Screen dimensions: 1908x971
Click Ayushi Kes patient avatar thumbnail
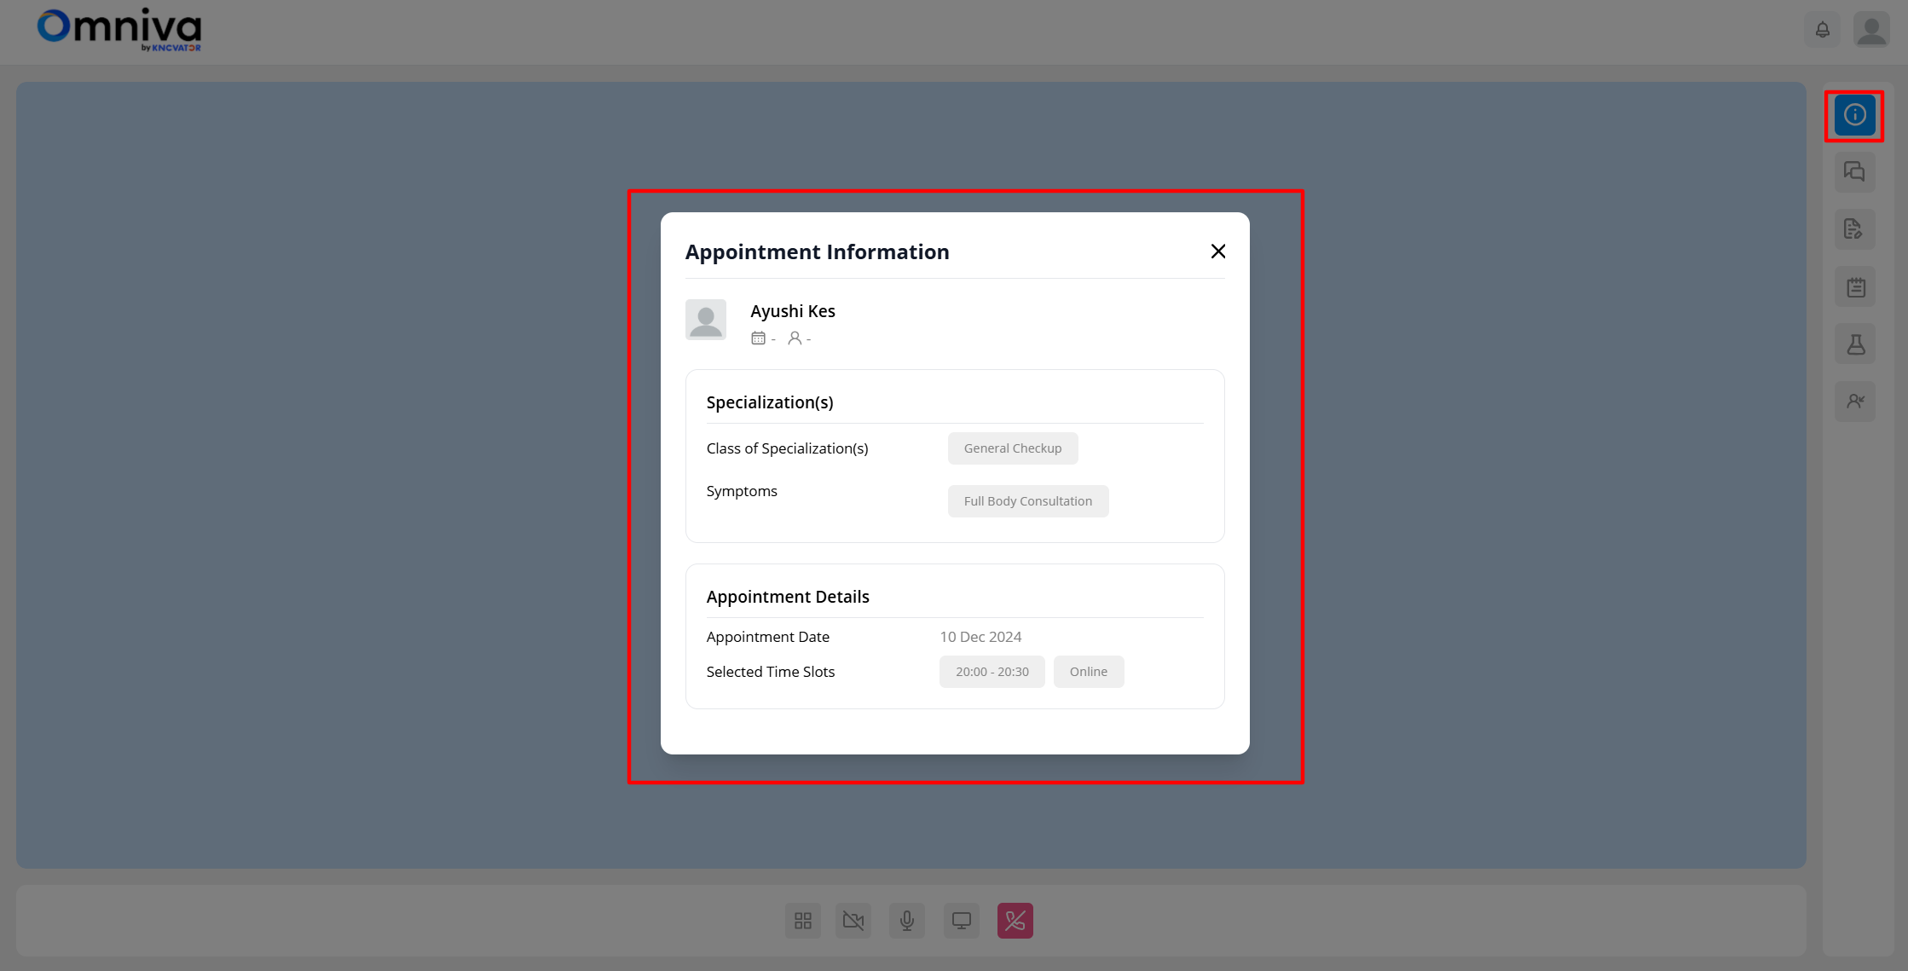(x=705, y=320)
